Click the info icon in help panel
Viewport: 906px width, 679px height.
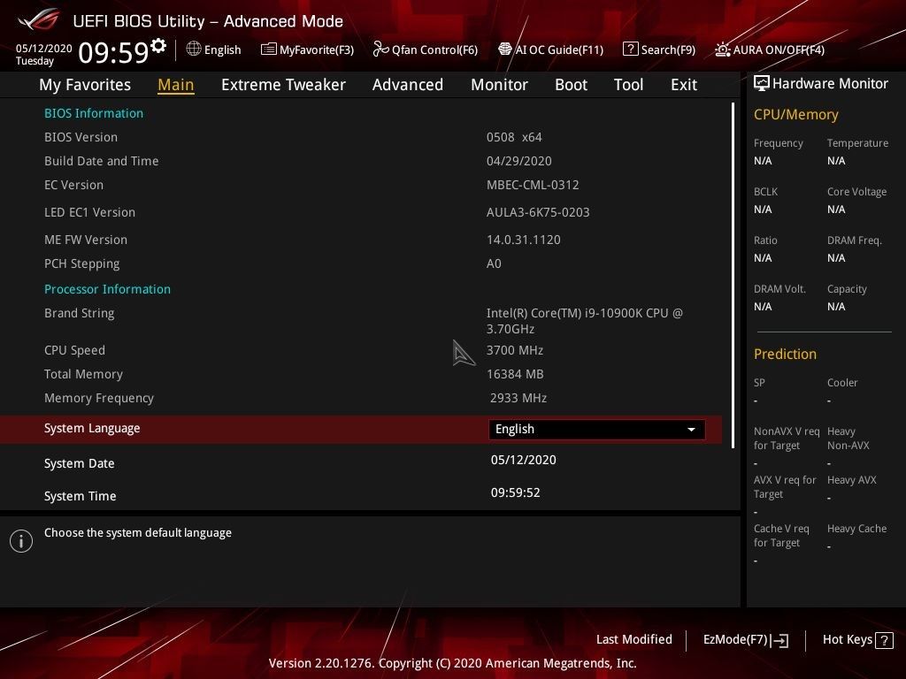(x=21, y=541)
